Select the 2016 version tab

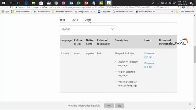point(62,20)
